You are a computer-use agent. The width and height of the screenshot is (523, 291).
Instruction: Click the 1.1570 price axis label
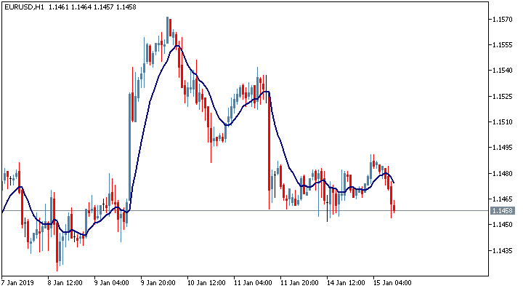pos(503,20)
